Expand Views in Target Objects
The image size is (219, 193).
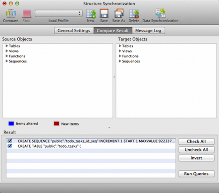[120, 51]
